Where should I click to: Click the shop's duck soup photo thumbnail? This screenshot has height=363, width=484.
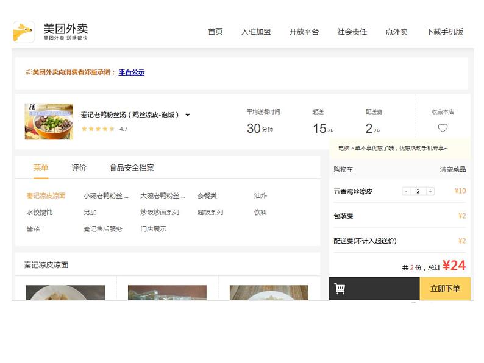(x=49, y=122)
